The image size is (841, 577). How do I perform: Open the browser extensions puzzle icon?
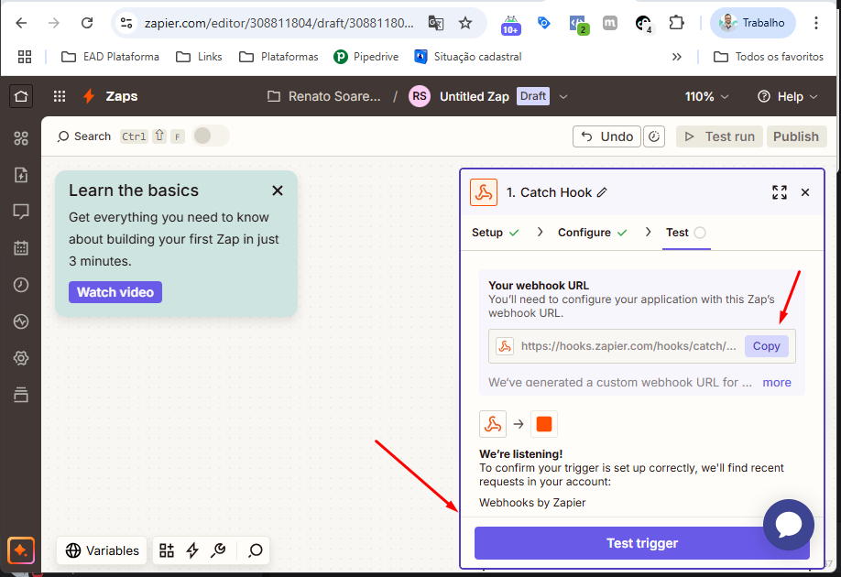(676, 23)
